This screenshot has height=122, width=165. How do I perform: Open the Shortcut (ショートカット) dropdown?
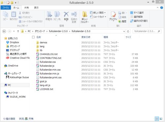tap(98, 17)
